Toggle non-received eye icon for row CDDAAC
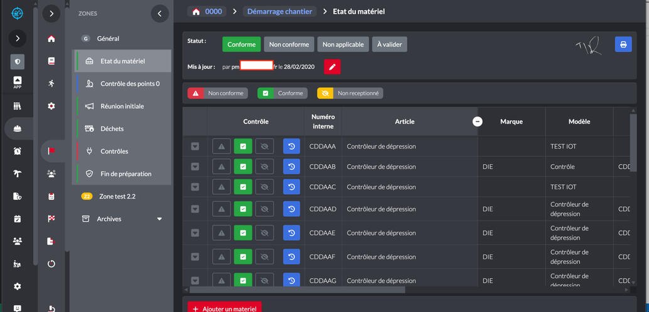This screenshot has height=312, width=649. click(264, 187)
